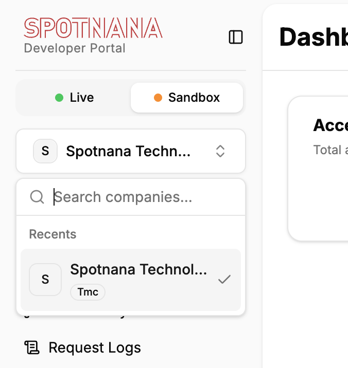Image resolution: width=348 pixels, height=368 pixels.
Task: Click the Request Logs scroll icon
Action: [x=32, y=347]
